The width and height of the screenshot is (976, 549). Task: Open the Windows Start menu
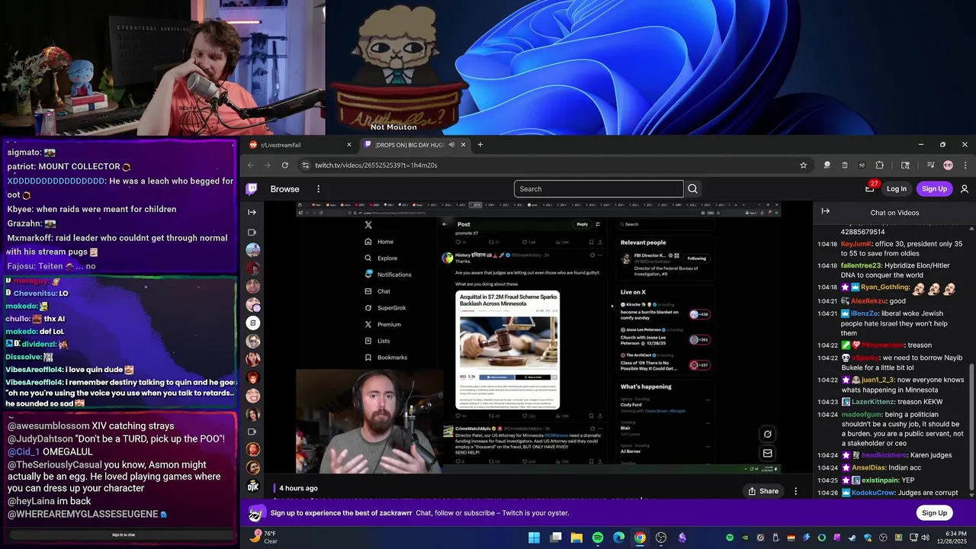pyautogui.click(x=534, y=538)
